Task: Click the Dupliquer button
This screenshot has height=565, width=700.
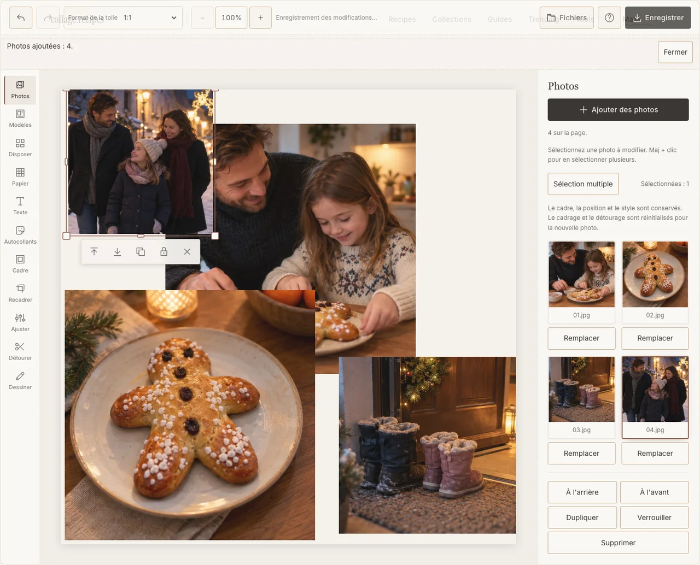Action: pos(582,517)
